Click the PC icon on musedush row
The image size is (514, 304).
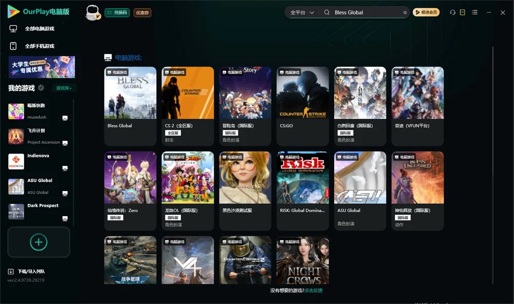pos(65,118)
